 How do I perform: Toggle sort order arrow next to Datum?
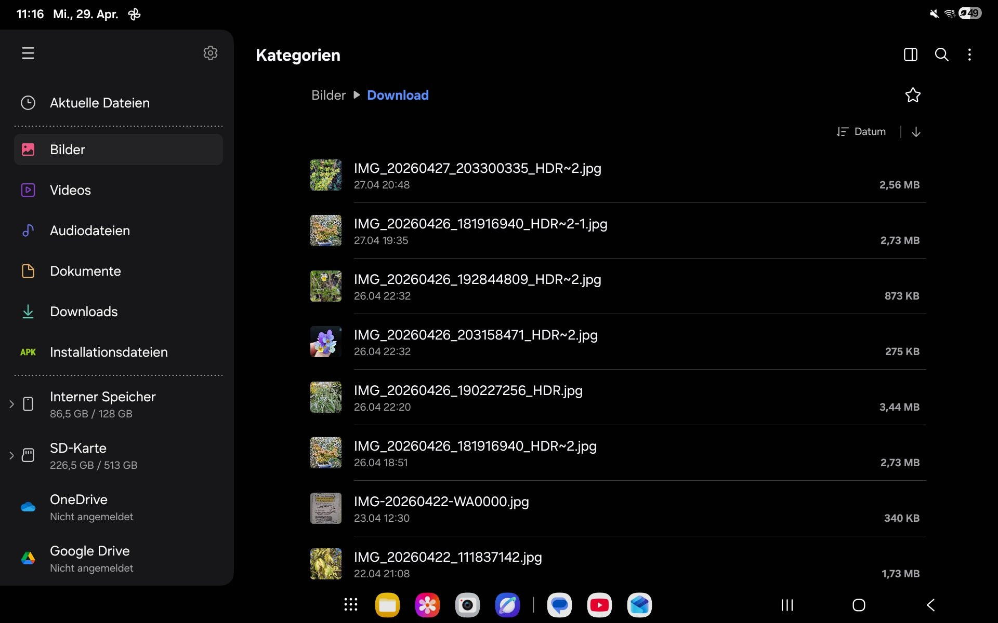click(916, 132)
